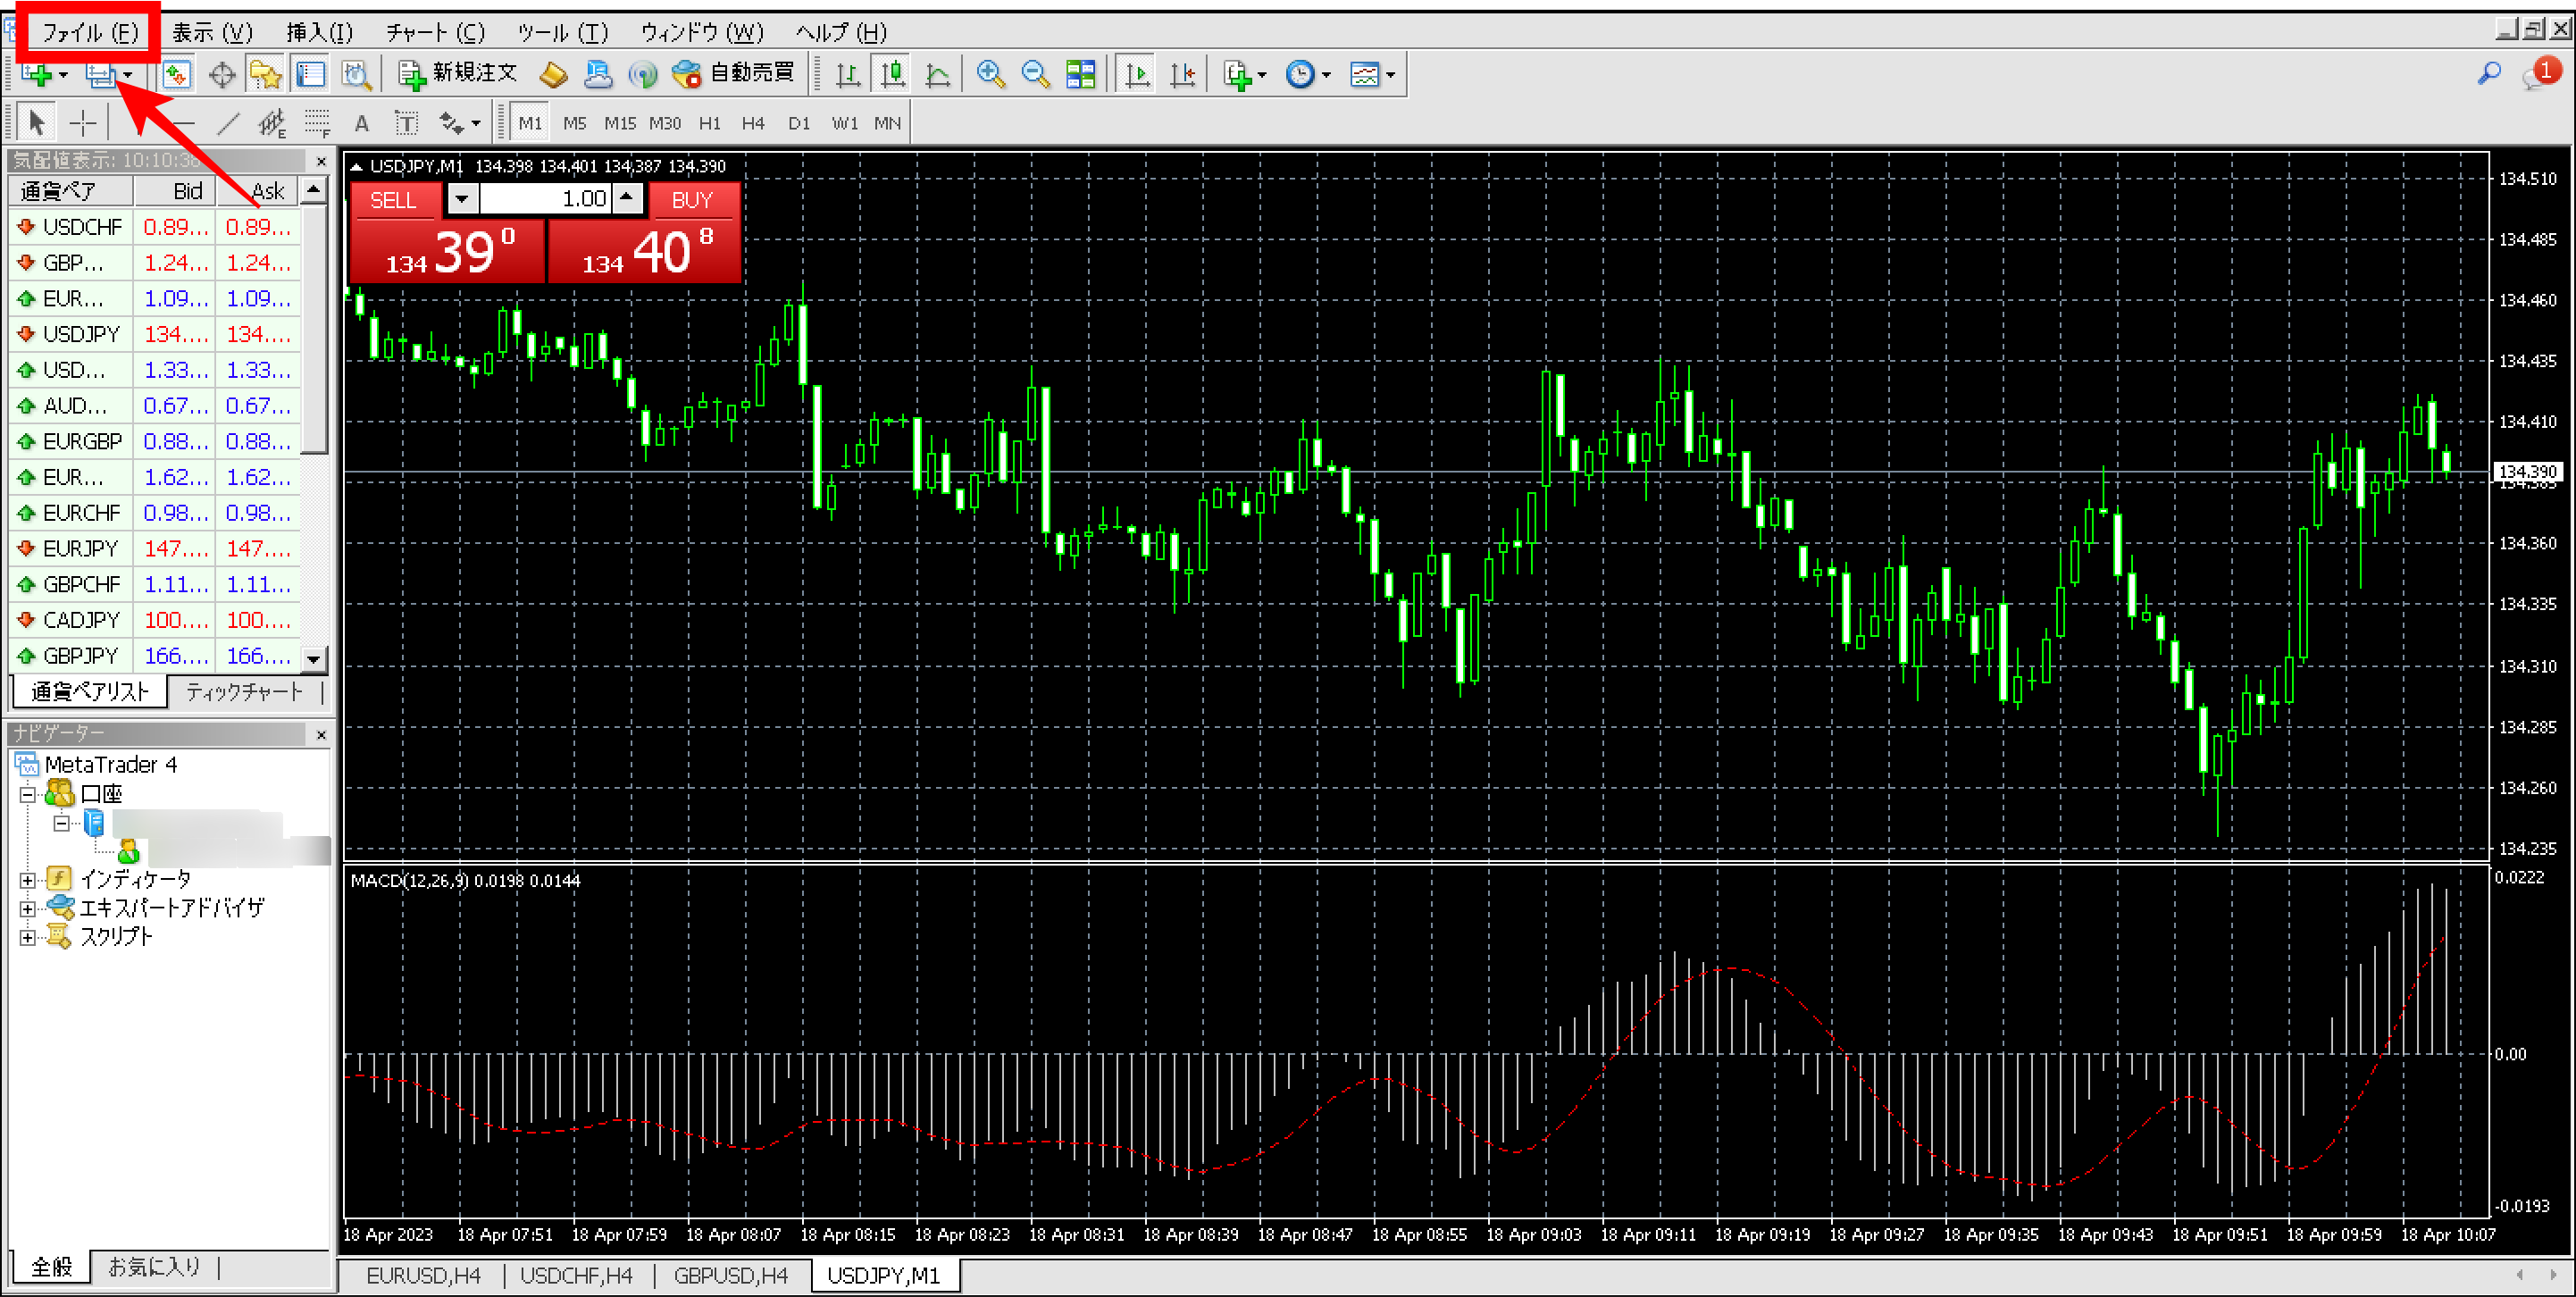2576x1297 pixels.
Task: Select the Fibonacci retracement tool
Action: tap(318, 124)
